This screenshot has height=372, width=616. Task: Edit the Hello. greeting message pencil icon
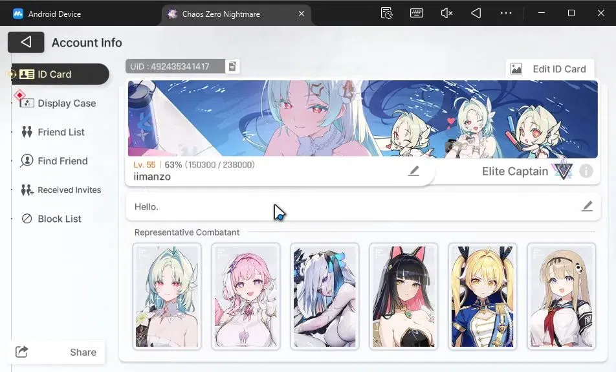coord(587,206)
